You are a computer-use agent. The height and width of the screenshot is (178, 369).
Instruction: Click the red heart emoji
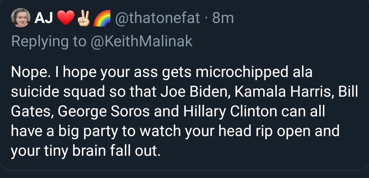coord(66,18)
